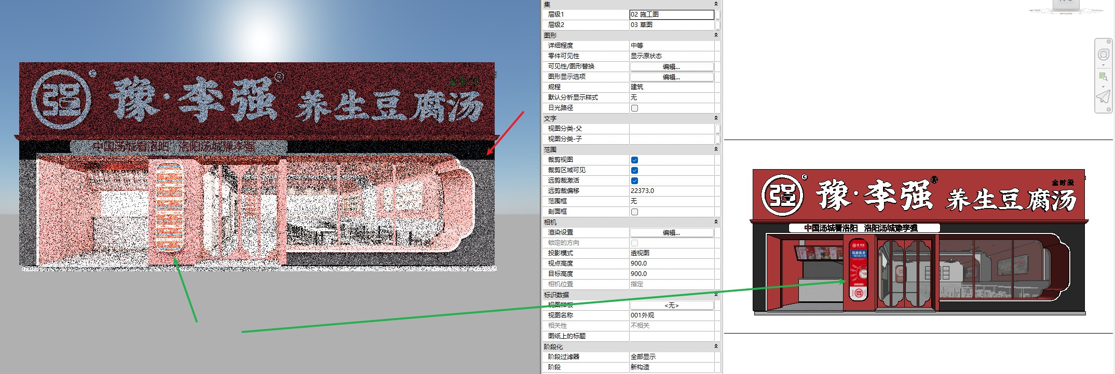
Task: Open the steering wheel navigation tool
Action: [1103, 54]
